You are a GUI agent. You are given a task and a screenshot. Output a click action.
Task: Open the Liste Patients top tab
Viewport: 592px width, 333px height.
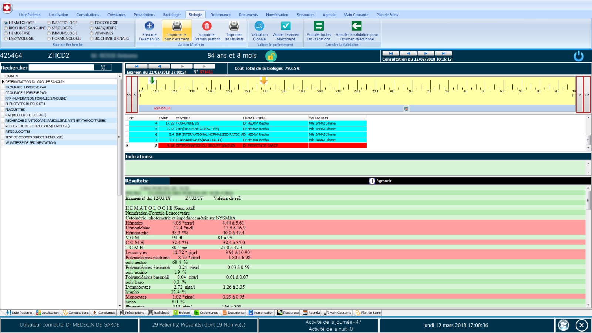point(30,15)
